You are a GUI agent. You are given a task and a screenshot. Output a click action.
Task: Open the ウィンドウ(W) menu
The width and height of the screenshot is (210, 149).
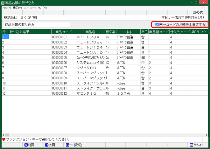tap(30, 8)
